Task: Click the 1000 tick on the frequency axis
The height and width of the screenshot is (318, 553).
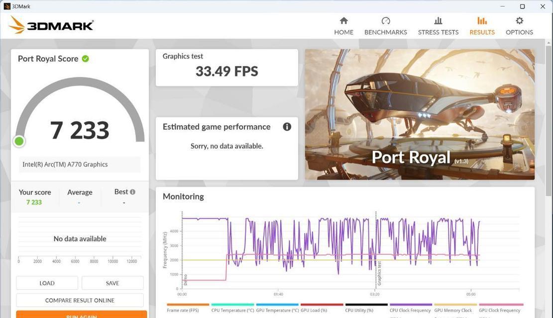Action: click(174, 274)
